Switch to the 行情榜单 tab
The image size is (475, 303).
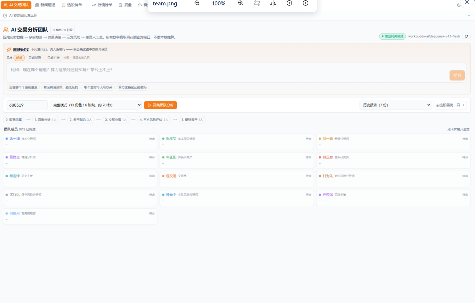pos(102,5)
